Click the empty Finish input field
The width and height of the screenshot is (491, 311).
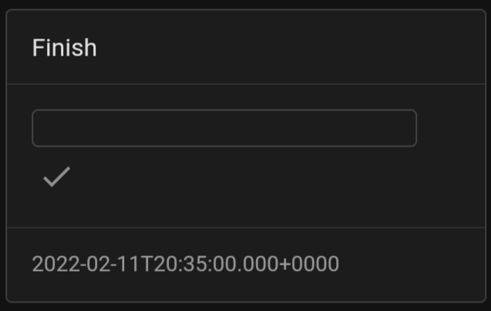224,128
